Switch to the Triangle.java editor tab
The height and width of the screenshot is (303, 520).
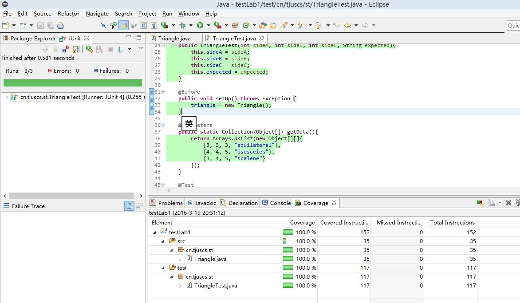pyautogui.click(x=171, y=39)
